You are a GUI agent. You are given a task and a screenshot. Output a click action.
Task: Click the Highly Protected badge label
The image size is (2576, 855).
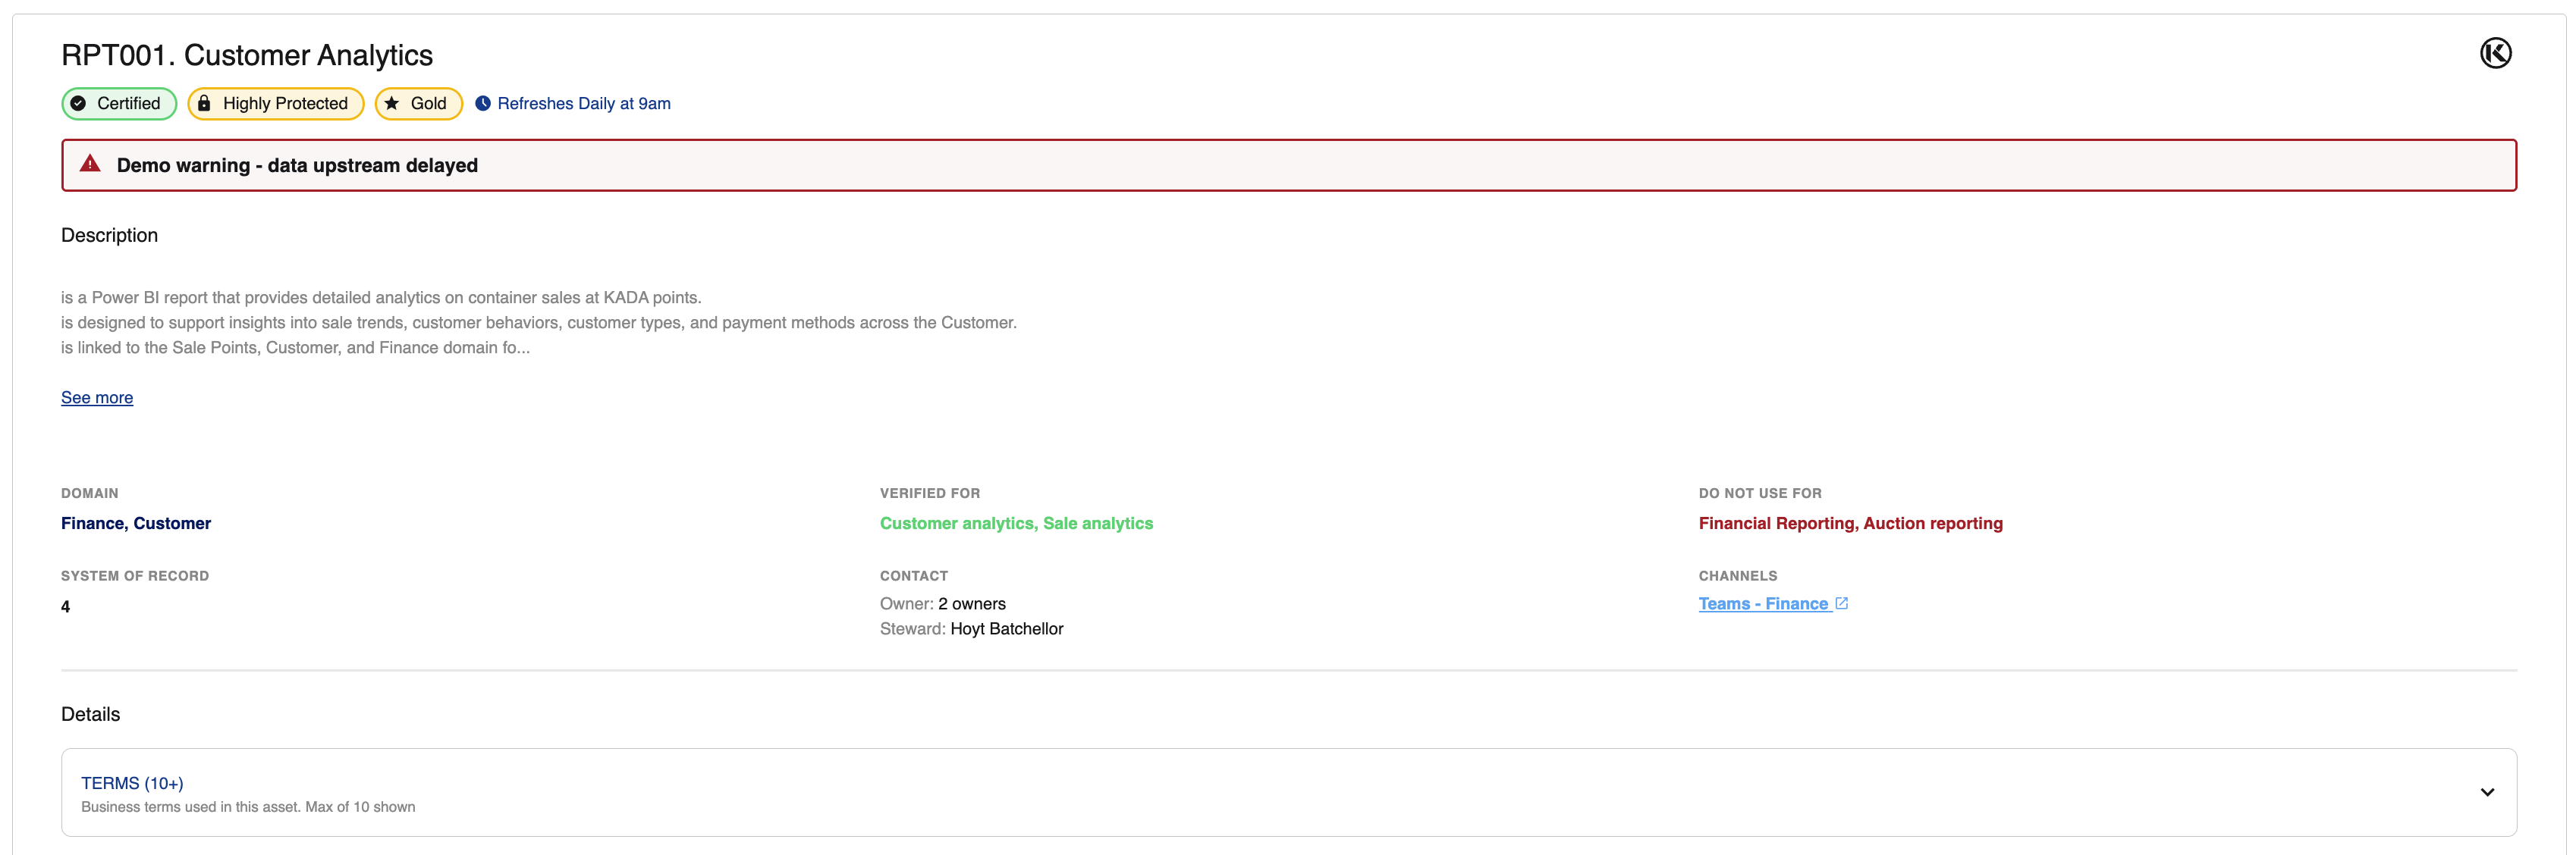285,103
